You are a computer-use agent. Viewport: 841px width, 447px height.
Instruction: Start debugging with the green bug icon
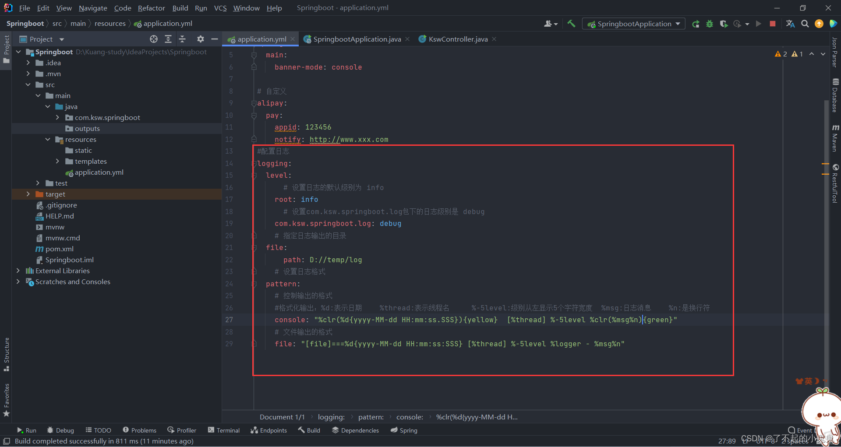[710, 24]
